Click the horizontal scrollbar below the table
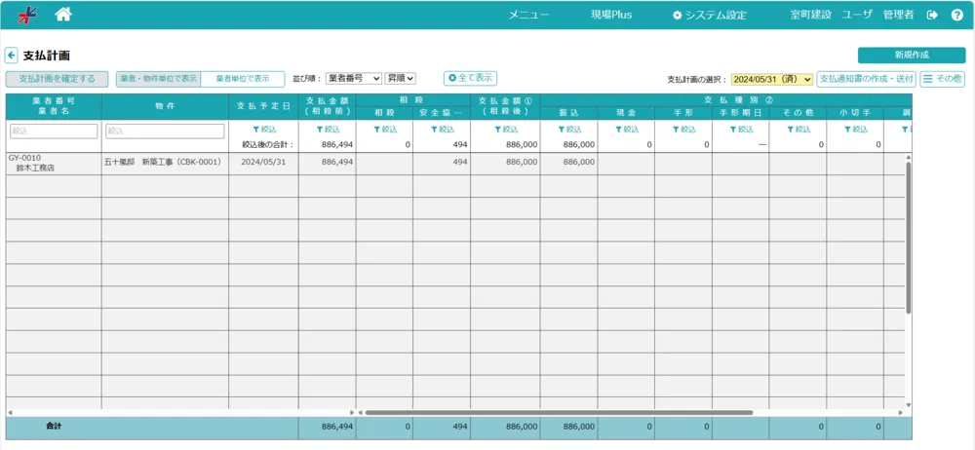The width and height of the screenshot is (975, 450). coord(556,412)
